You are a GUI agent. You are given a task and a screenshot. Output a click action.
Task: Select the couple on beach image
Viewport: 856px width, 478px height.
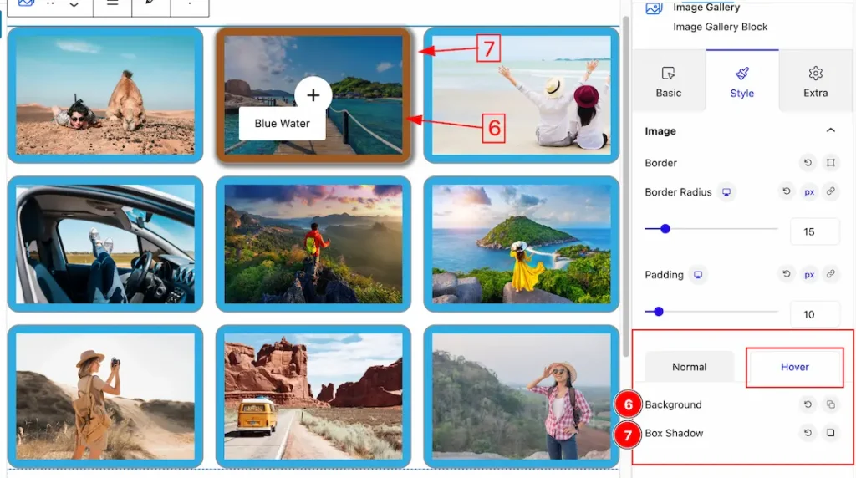tap(522, 95)
